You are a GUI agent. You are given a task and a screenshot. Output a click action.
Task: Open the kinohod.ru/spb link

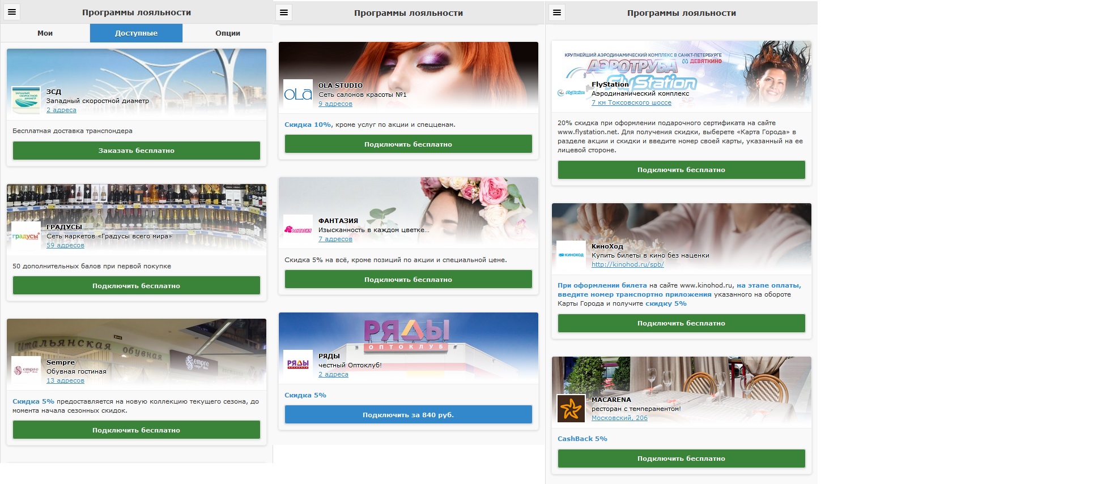[627, 264]
